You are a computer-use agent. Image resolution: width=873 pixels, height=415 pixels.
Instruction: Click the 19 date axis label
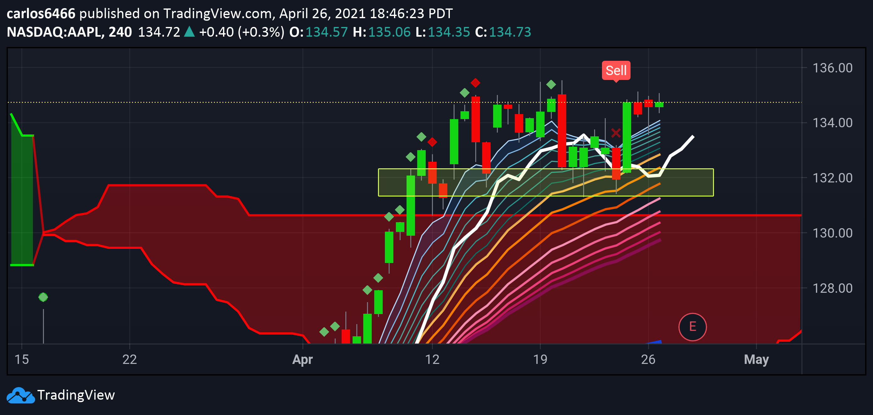pyautogui.click(x=540, y=360)
